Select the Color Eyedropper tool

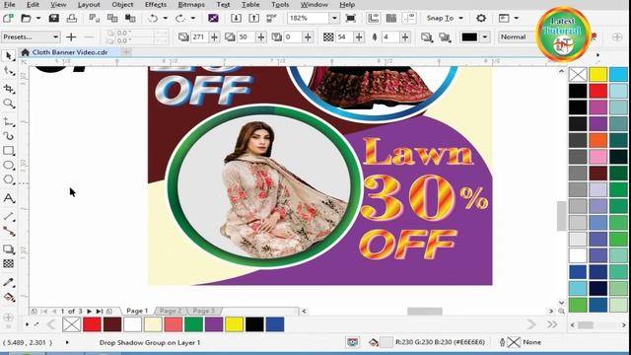(x=9, y=282)
